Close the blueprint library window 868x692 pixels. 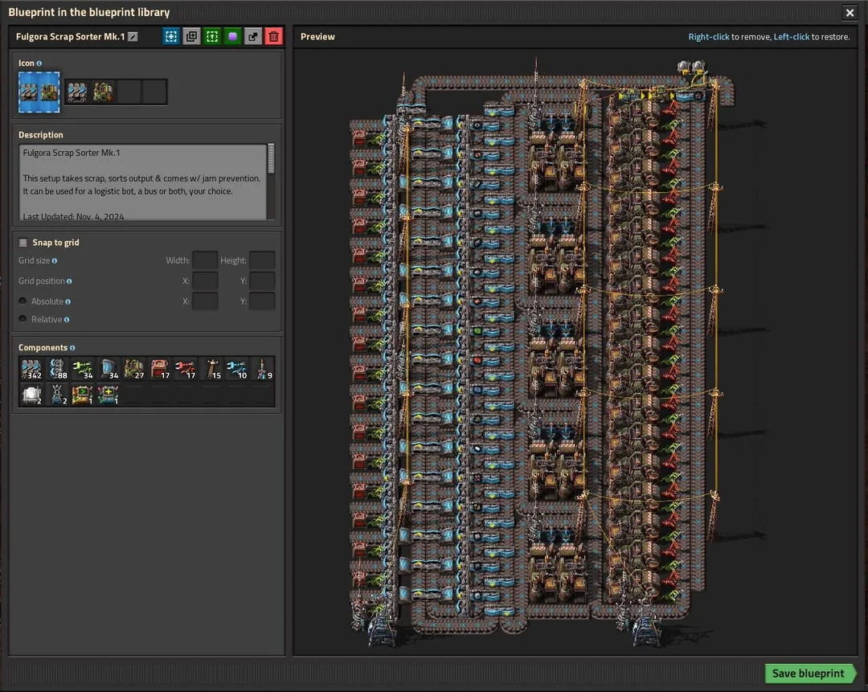point(850,12)
